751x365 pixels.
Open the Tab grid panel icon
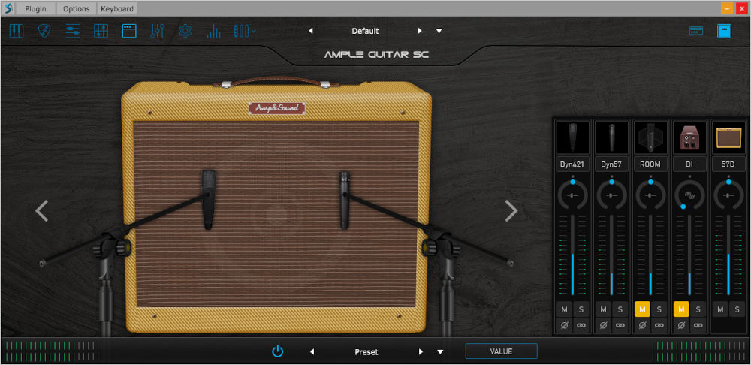click(101, 31)
